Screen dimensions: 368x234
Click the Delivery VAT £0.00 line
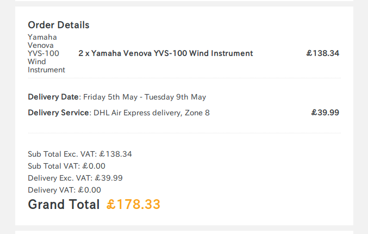coord(64,190)
